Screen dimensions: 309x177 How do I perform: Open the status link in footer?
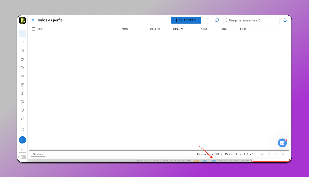click(205, 161)
